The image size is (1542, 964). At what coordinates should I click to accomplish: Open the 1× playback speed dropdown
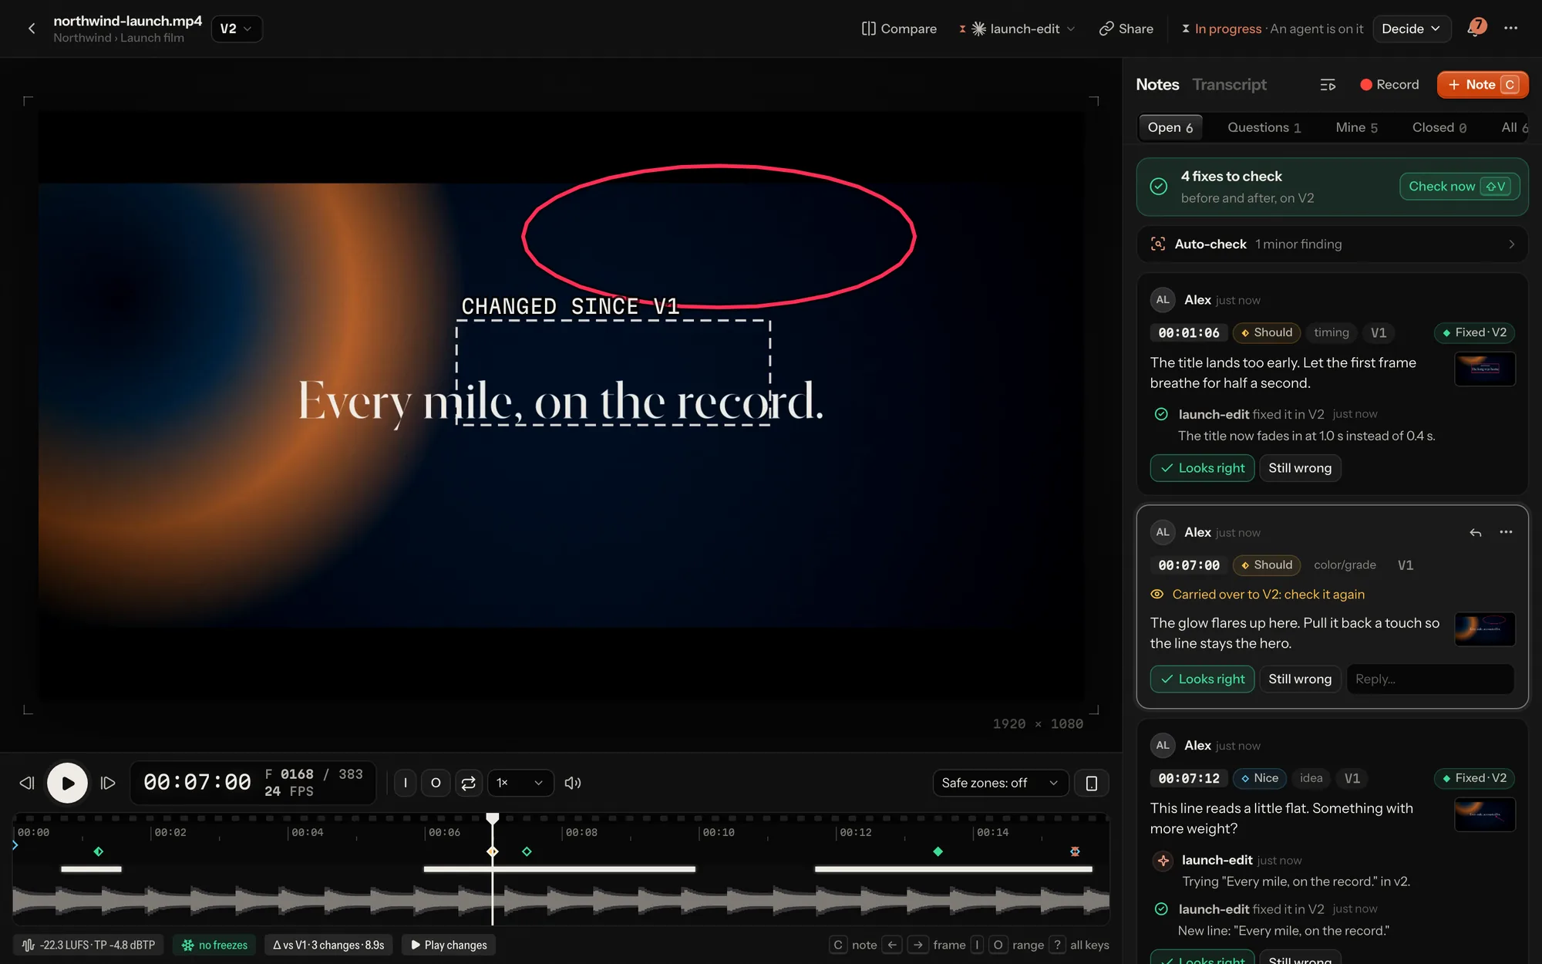coord(520,783)
